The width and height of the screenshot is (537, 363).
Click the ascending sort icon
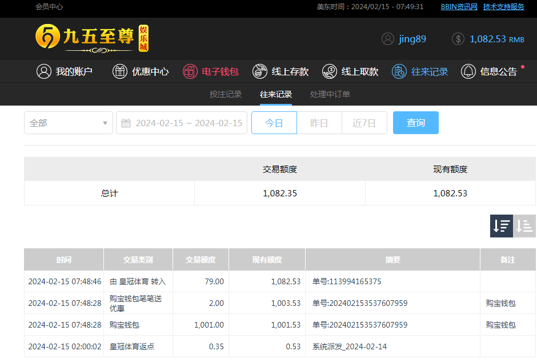pyautogui.click(x=524, y=226)
